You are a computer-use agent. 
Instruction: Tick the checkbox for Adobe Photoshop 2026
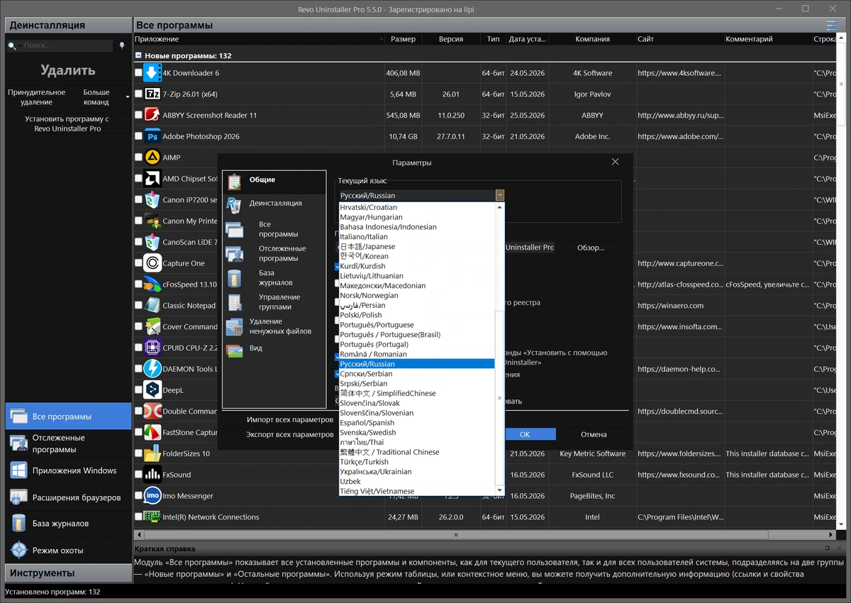tap(138, 136)
